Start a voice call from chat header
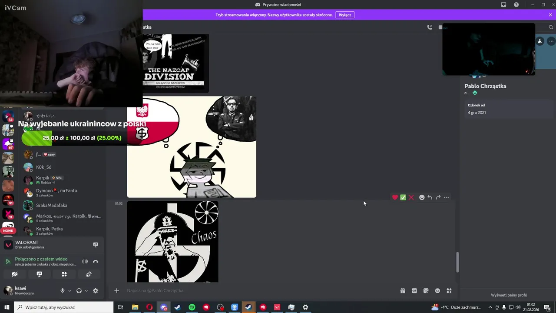The height and width of the screenshot is (313, 556). tap(430, 27)
